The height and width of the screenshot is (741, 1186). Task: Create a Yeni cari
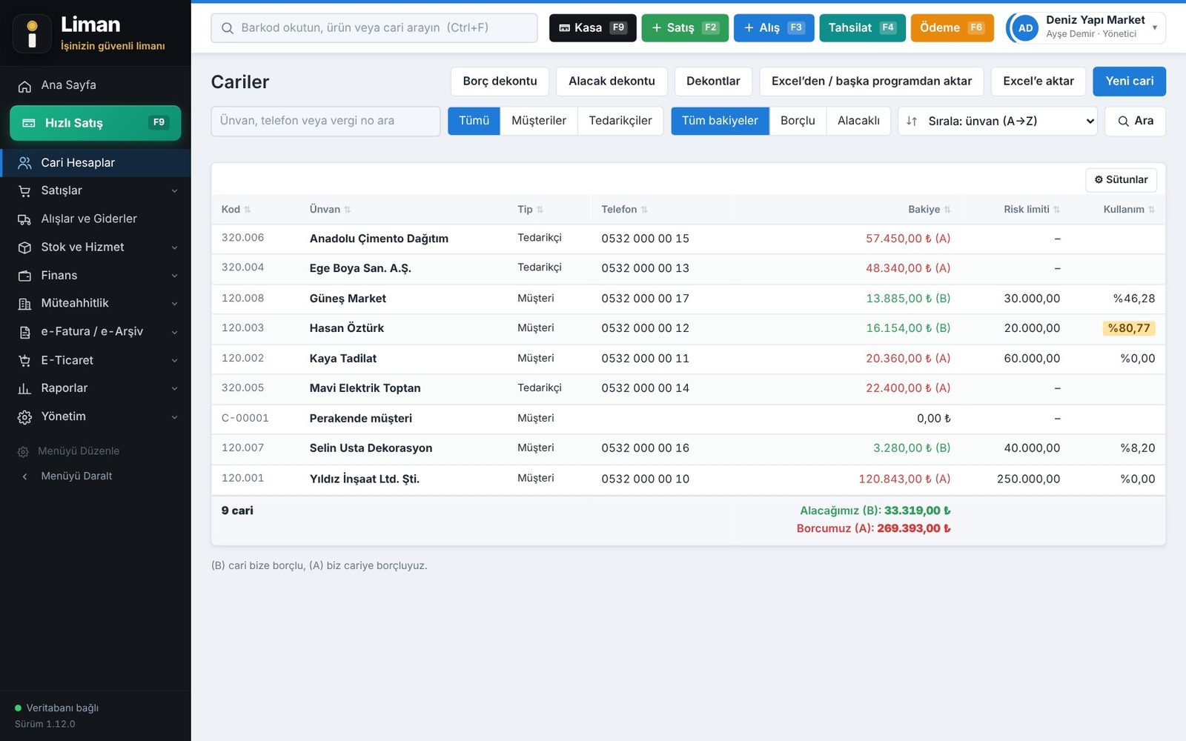click(1129, 82)
